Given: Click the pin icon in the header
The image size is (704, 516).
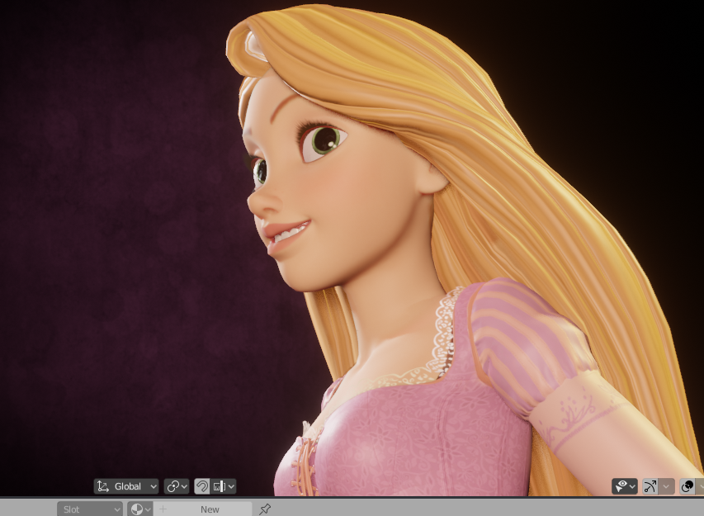Looking at the screenshot, I should [x=265, y=509].
